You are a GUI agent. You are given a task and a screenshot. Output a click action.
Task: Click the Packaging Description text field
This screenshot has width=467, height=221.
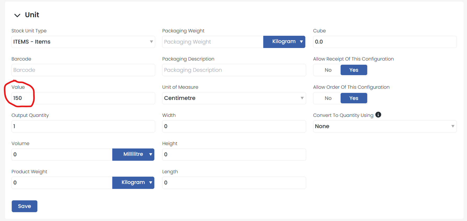[234, 70]
